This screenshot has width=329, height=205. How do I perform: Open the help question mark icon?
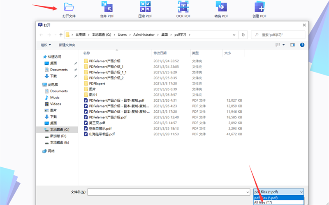[x=303, y=45]
